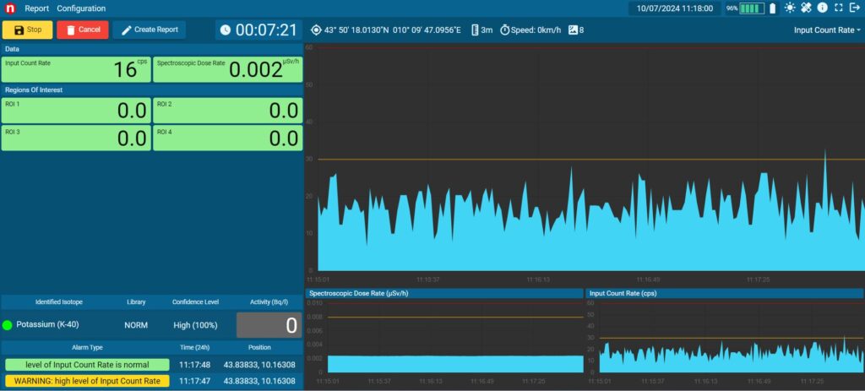Open the Input Count Rate chart dropdown

click(827, 30)
